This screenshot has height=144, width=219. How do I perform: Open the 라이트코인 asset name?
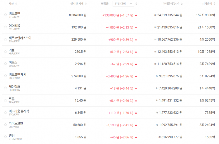click(x=16, y=123)
